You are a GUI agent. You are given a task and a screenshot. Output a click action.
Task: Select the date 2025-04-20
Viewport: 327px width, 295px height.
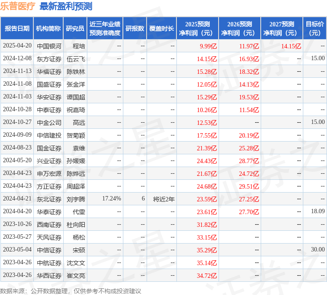coord(17,46)
